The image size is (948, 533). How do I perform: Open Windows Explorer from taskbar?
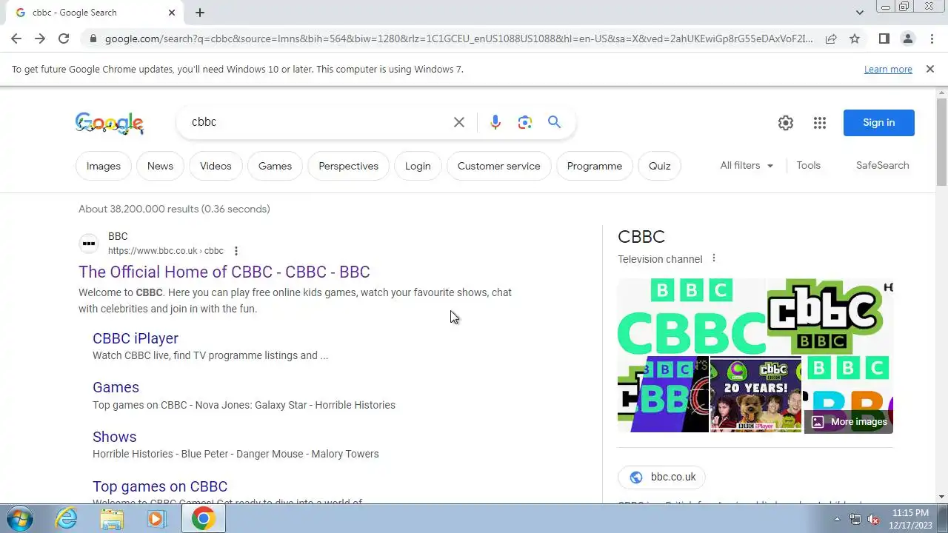click(x=112, y=519)
